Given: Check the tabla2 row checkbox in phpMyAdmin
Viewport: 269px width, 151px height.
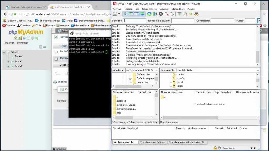Looking at the screenshot, I should pyautogui.click(x=56, y=59).
